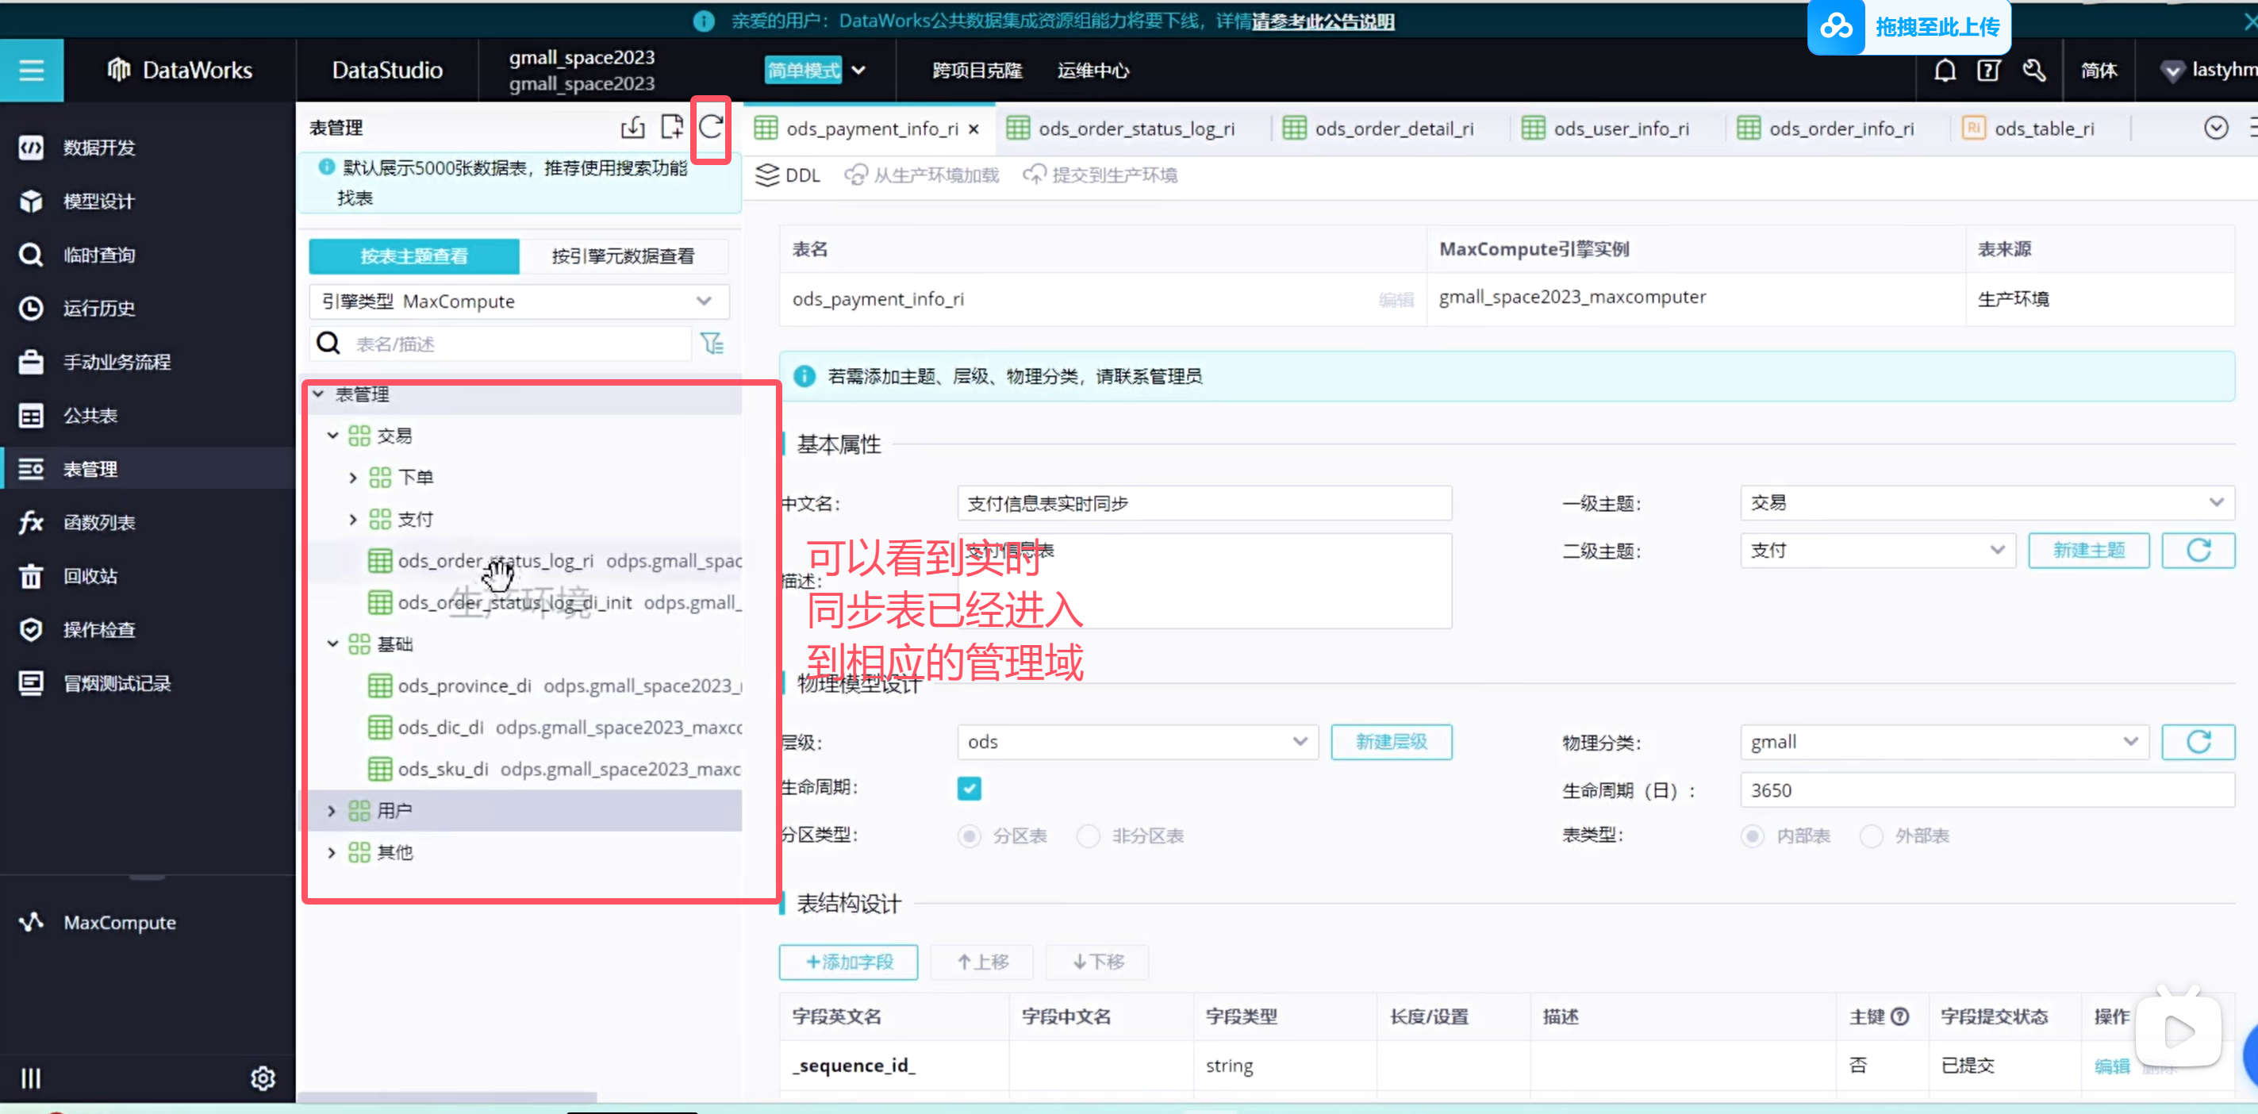Toggle the 生命周期 checkbox
This screenshot has height=1114, width=2258.
(969, 788)
